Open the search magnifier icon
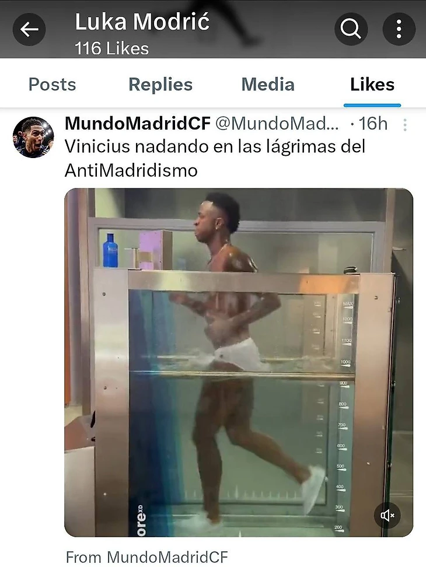426x567 pixels. click(351, 29)
